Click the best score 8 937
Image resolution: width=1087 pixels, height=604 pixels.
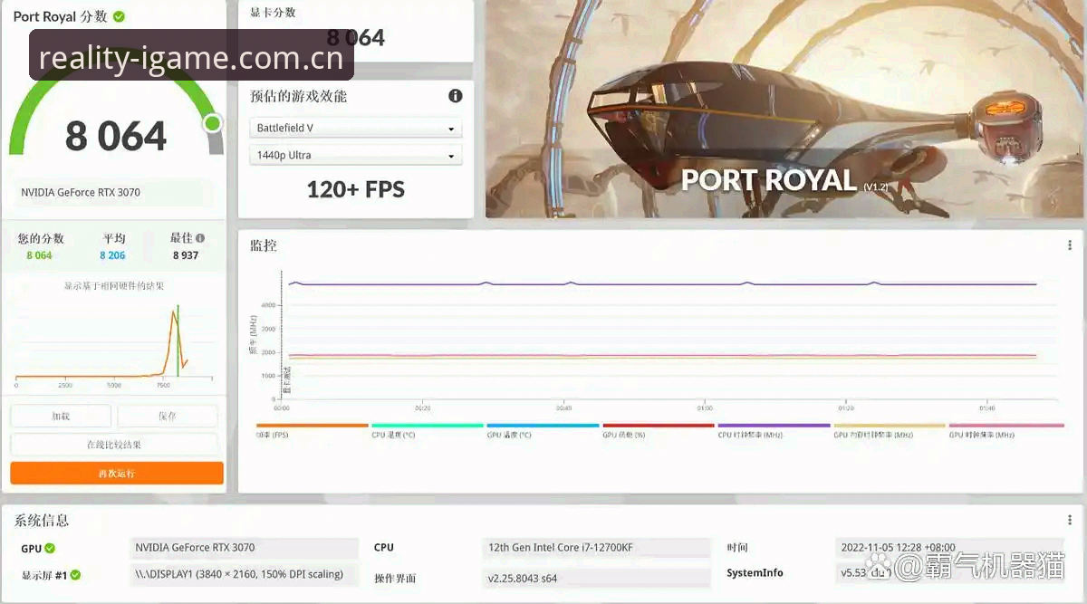tap(186, 255)
